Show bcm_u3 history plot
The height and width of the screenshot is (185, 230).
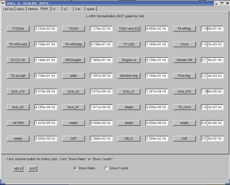click(73, 91)
